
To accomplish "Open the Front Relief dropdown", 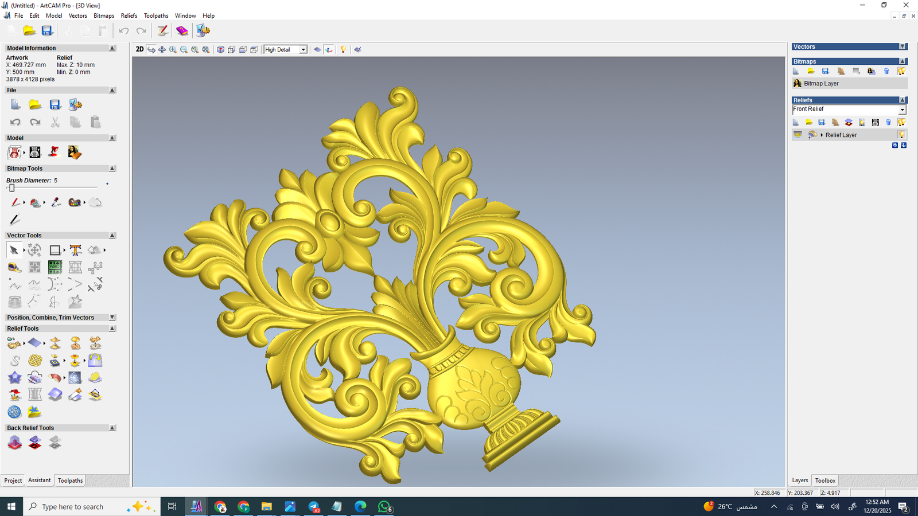I will pyautogui.click(x=902, y=110).
